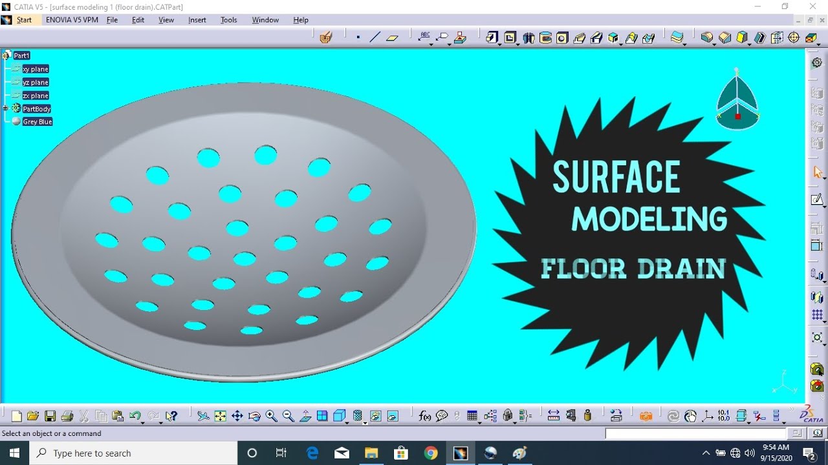Viewport: 828px width, 465px height.
Task: Select xy plane in tree
Action: 36,69
